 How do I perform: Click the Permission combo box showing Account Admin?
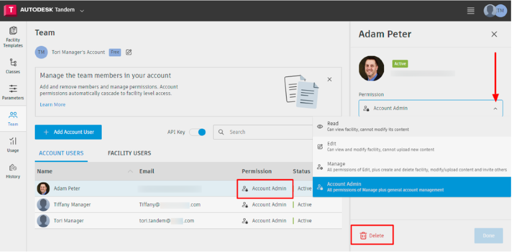point(431,108)
